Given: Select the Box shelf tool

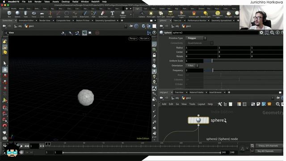Looking at the screenshot, I should (9, 14).
